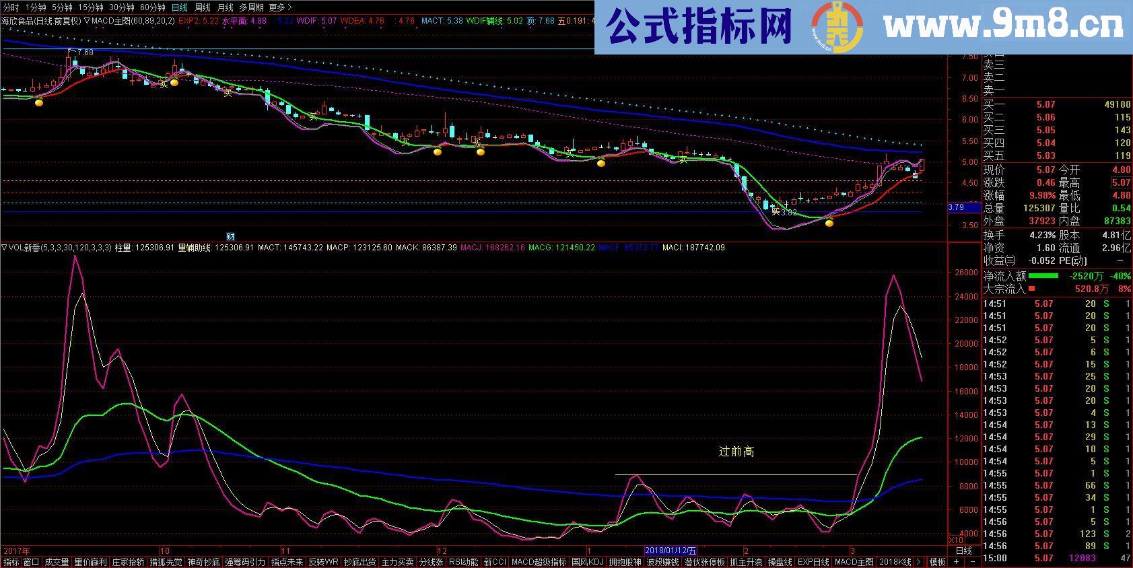Click 买三 price 5.05 row
Screen dimensions: 1133x568
1057,131
